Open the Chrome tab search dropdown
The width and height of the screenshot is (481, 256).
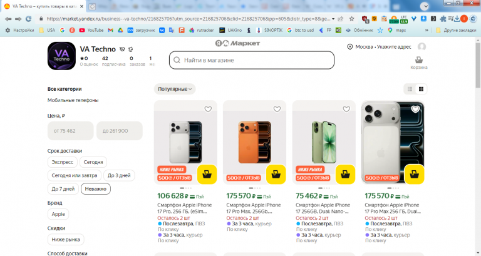425,6
